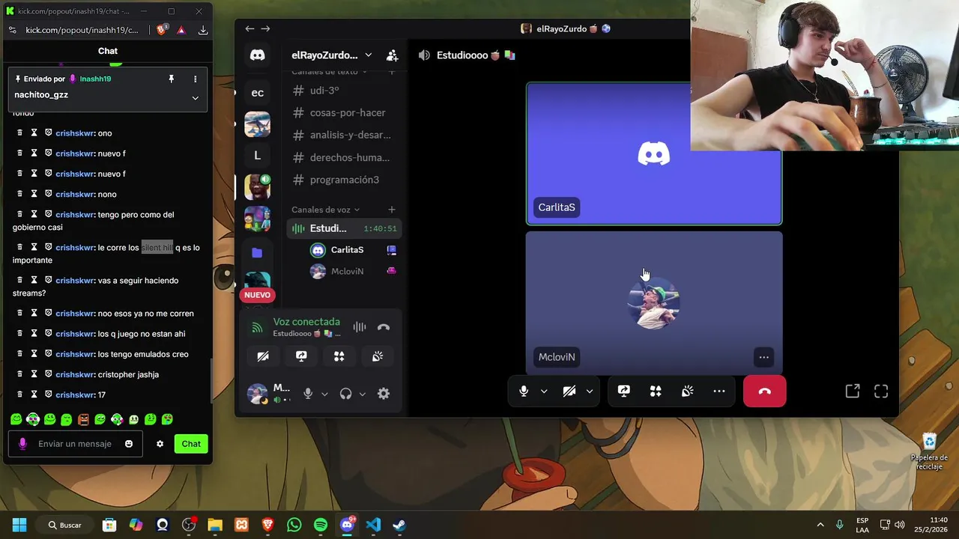The image size is (959, 539).
Task: Open the programación3 channel
Action: coord(344,180)
